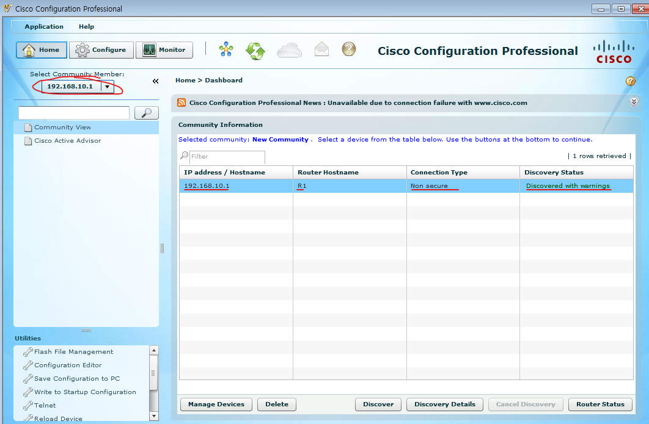
Task: Click the Configuration Editor wrench icon
Action: [x=28, y=365]
